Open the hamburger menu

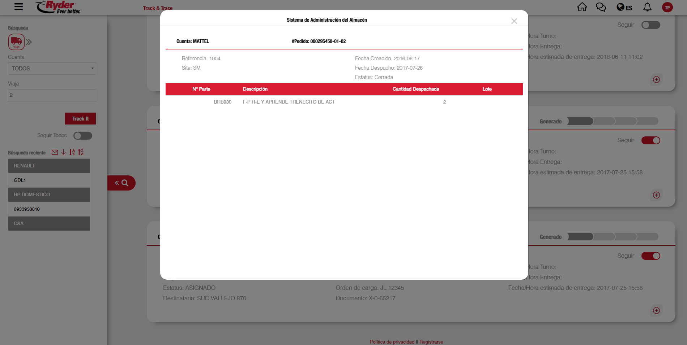click(18, 7)
